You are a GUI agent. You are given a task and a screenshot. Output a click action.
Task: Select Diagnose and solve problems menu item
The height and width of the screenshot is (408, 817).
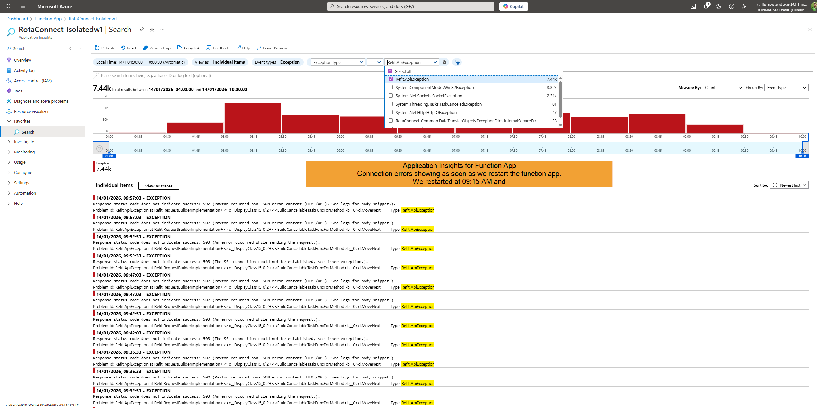point(41,101)
